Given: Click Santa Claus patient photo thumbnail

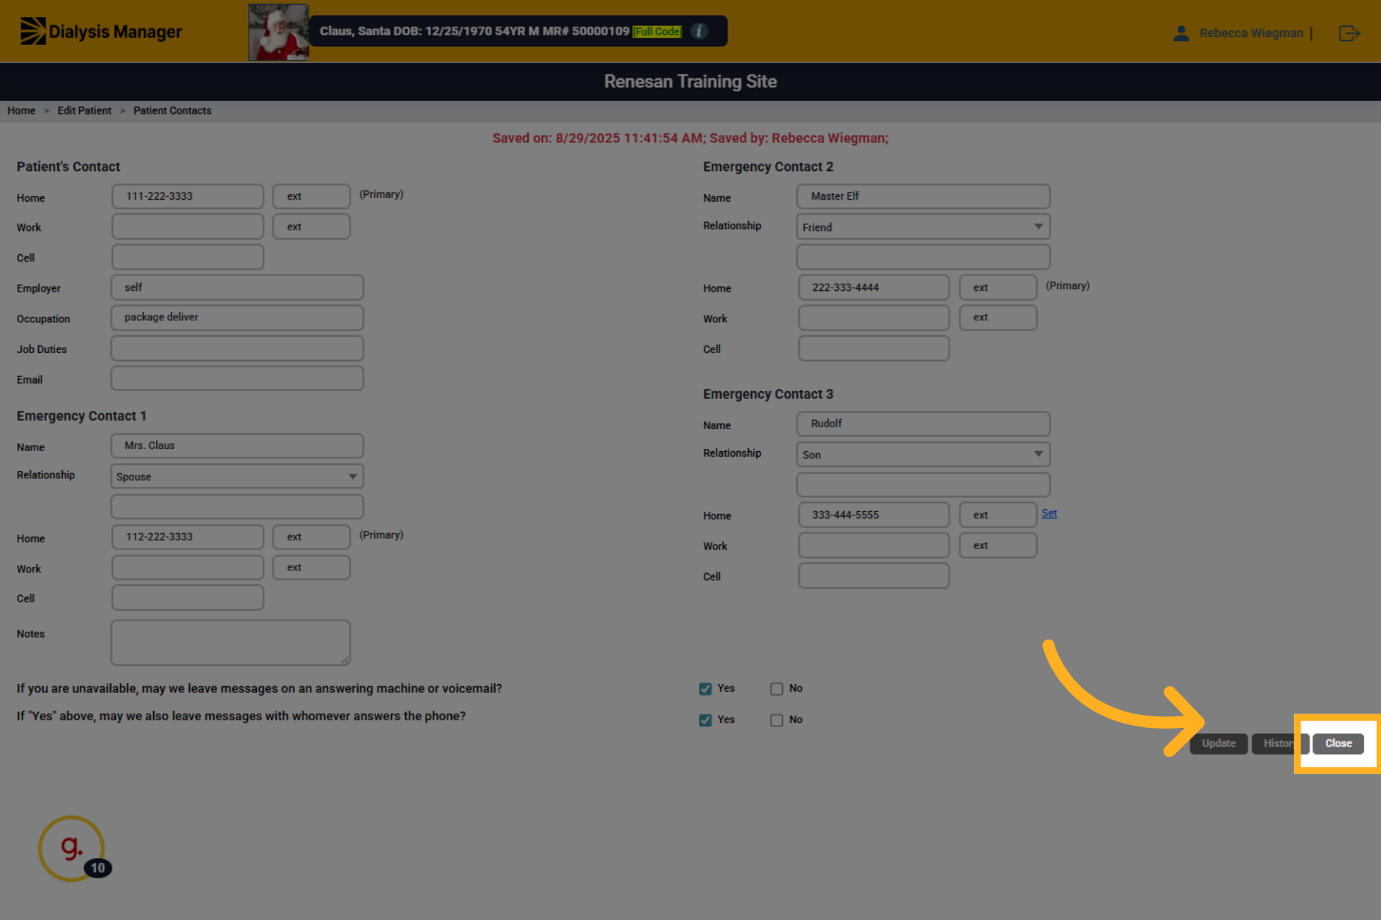Looking at the screenshot, I should (x=279, y=32).
